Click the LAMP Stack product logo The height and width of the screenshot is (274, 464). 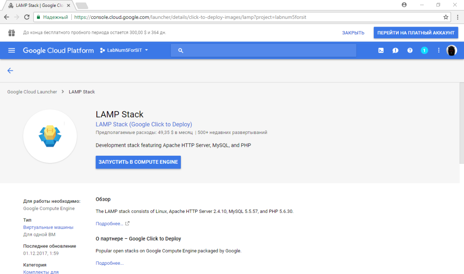[x=50, y=136]
